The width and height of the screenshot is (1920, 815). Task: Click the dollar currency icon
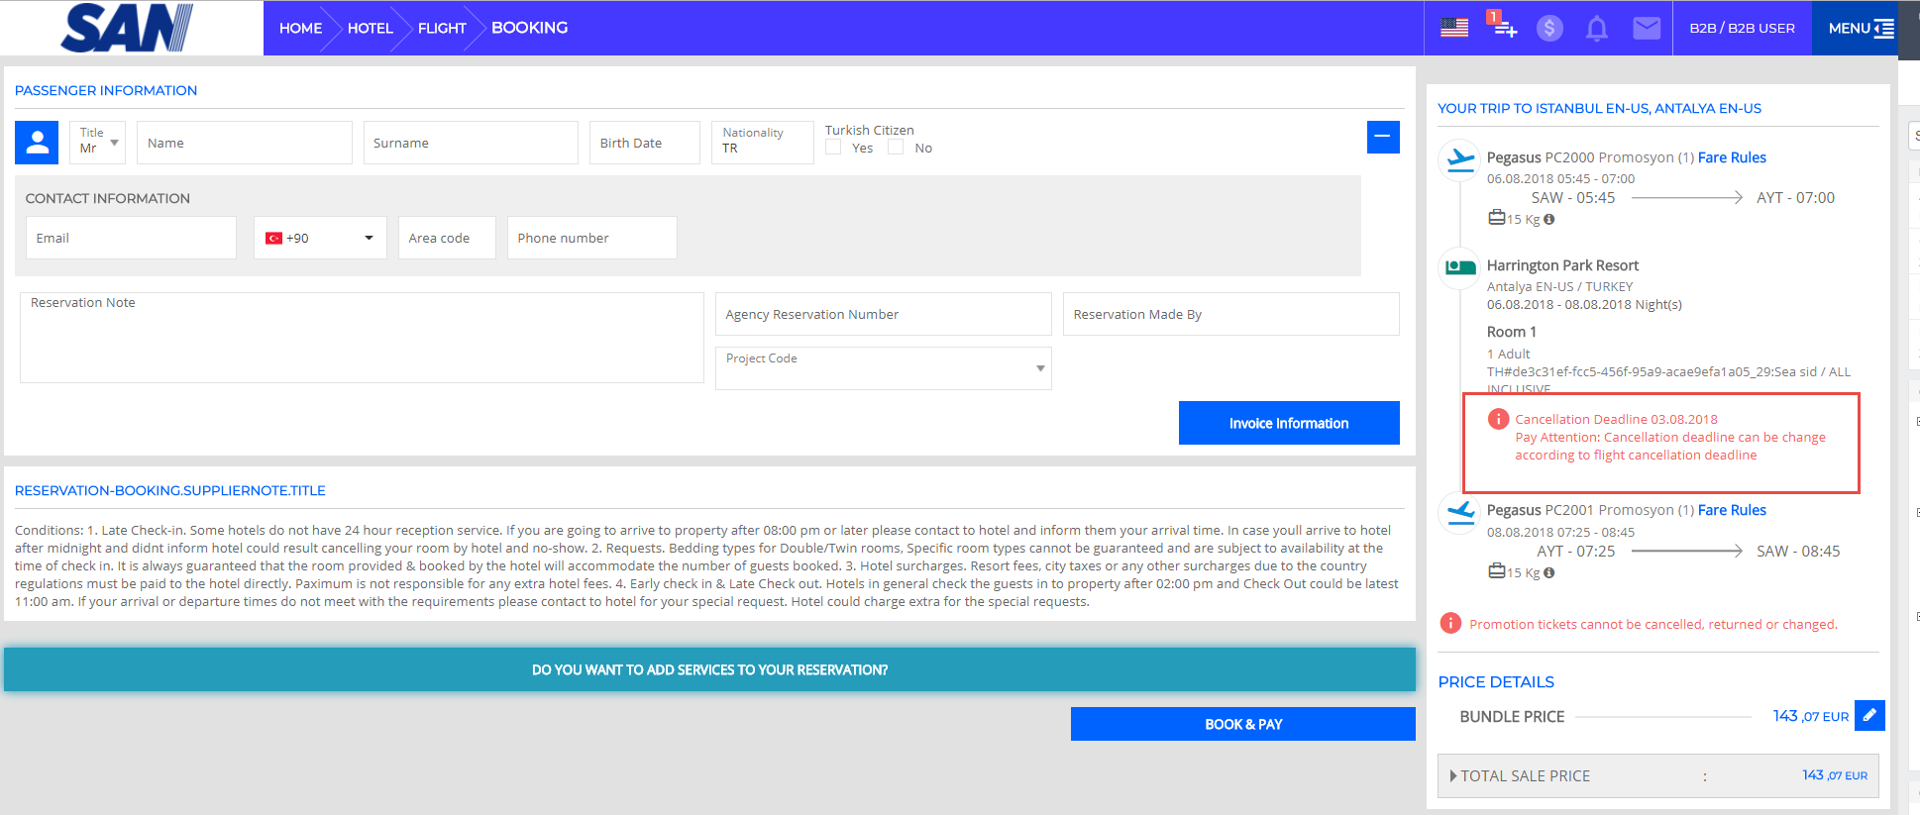point(1549,28)
